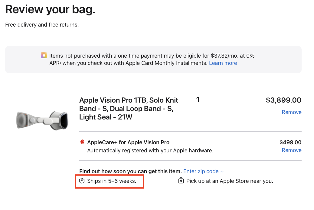This screenshot has width=314, height=210.
Task: Click the quantity value 1
Action: coord(198,100)
